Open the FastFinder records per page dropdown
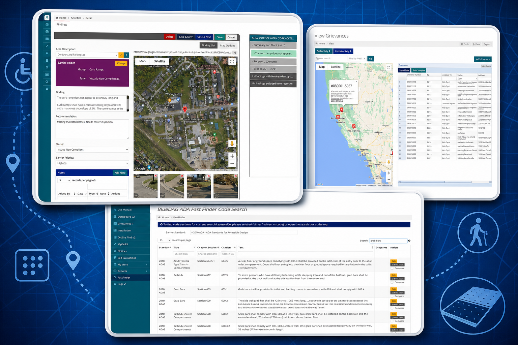The image size is (518, 345). [164, 240]
